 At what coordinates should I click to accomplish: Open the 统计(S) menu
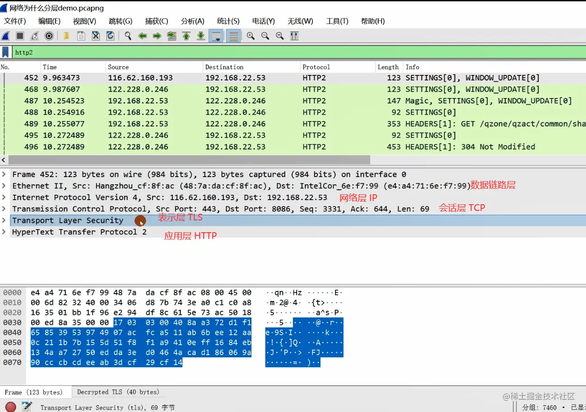click(228, 21)
